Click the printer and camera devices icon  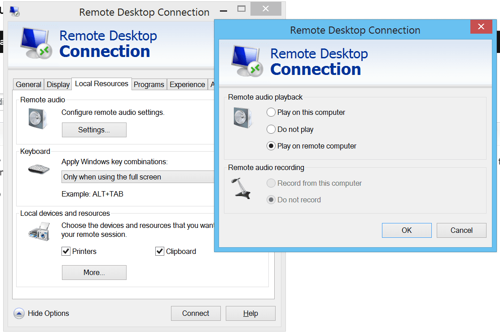point(39,232)
